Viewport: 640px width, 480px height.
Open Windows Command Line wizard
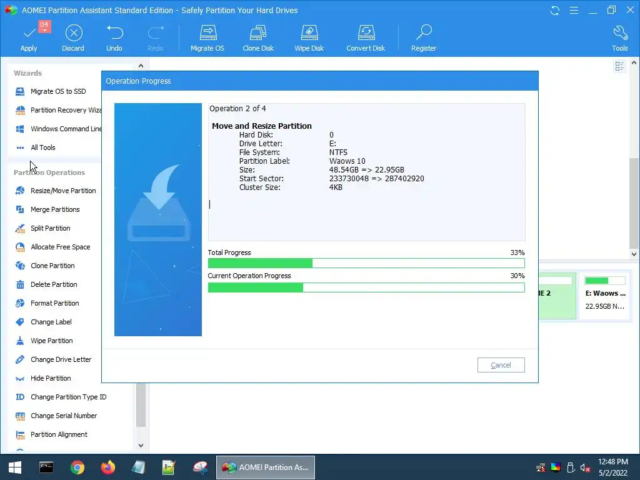pyautogui.click(x=58, y=129)
